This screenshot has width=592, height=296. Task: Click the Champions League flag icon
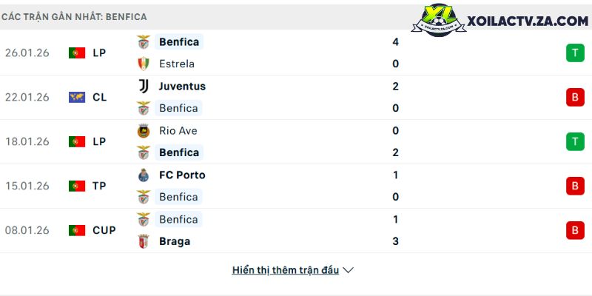click(77, 97)
